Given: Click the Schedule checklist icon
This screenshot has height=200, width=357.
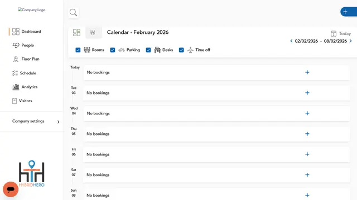Looking at the screenshot, I should pyautogui.click(x=15, y=73).
